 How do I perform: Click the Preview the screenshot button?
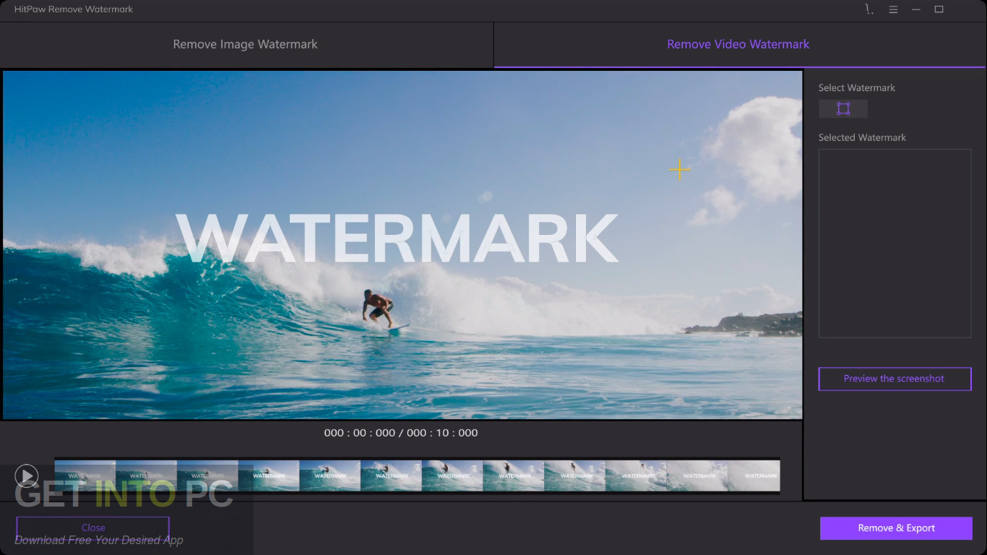click(x=895, y=379)
